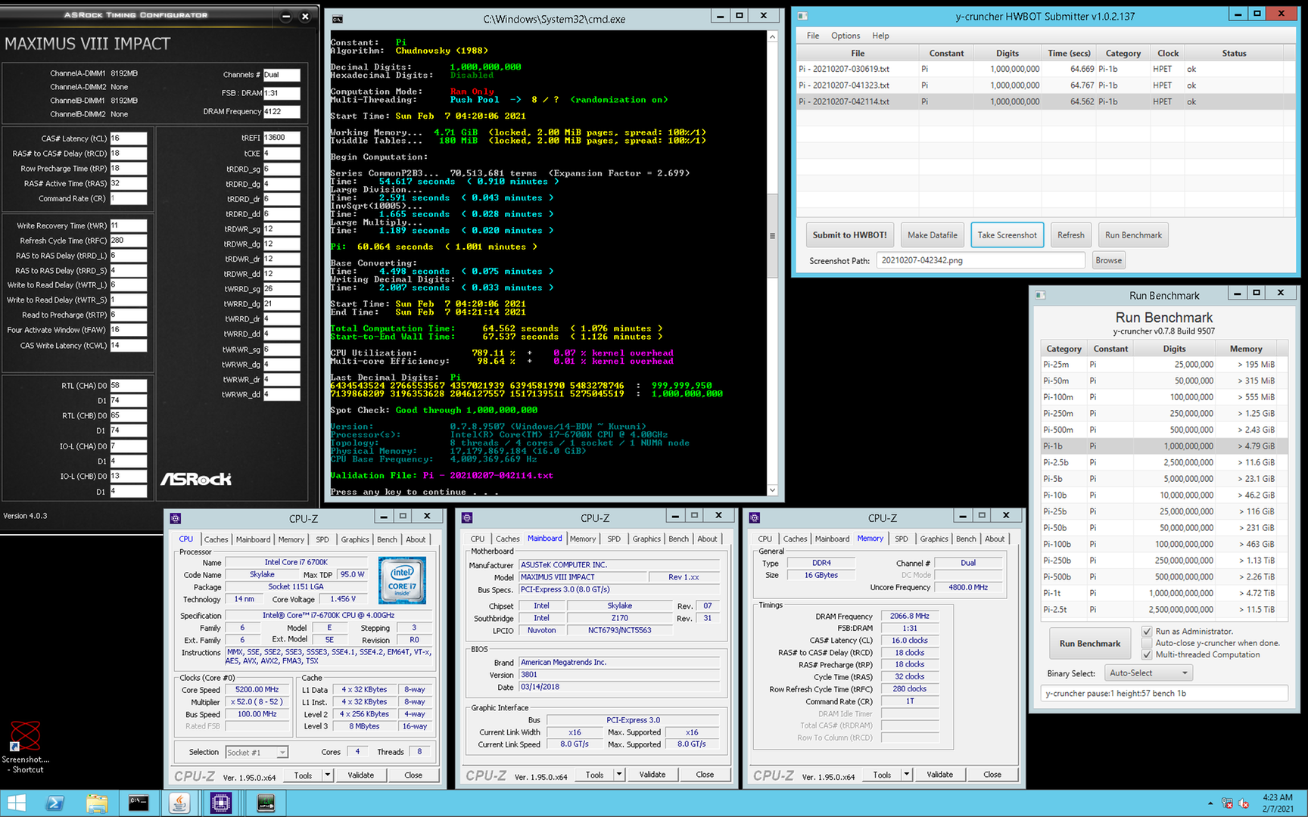Screen dimensions: 1308x817
Task: Open the taskbar clock showing 4:23 AM
Action: tap(1277, 803)
